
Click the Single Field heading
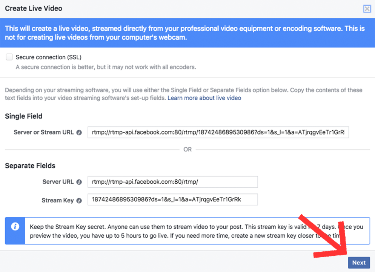coord(24,116)
